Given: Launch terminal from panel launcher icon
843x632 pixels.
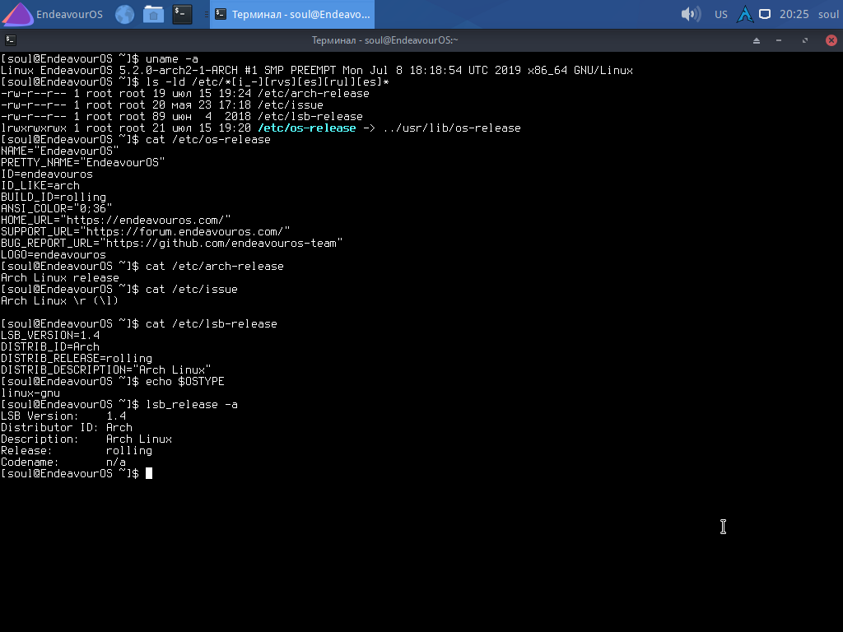Looking at the screenshot, I should (182, 14).
